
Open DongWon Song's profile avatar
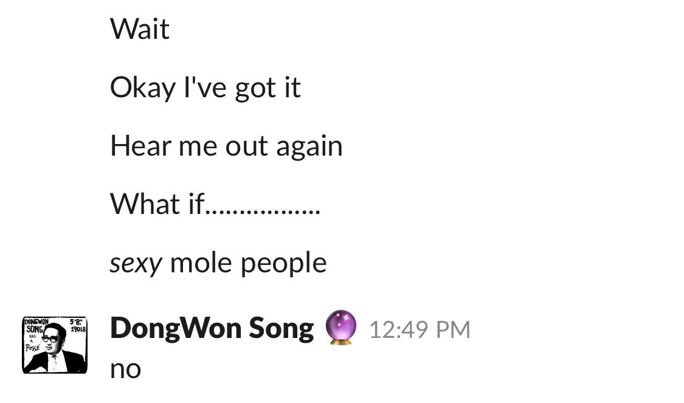[x=55, y=345]
